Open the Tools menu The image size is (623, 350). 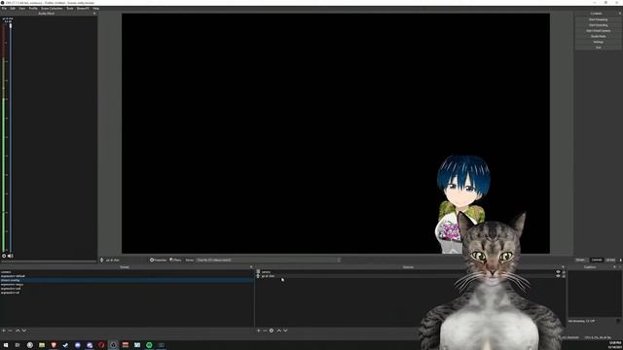(69, 9)
